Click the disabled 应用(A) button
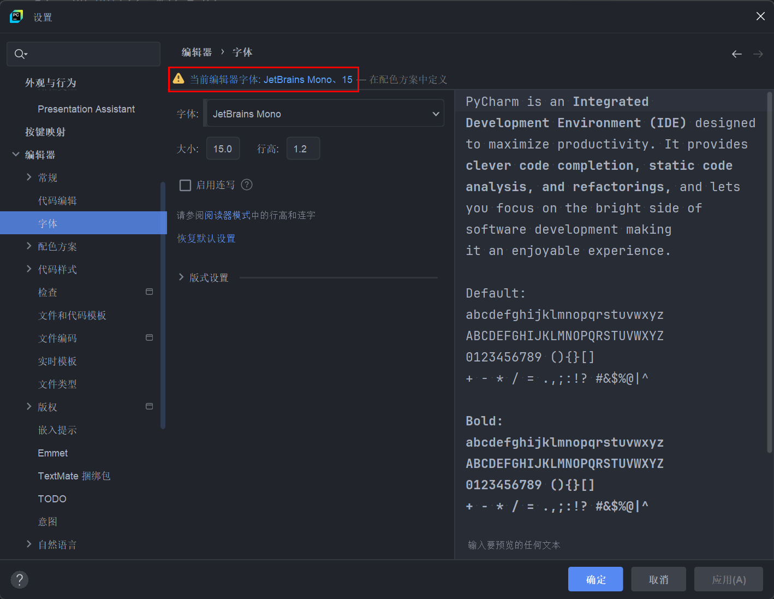774x599 pixels. pos(729,579)
